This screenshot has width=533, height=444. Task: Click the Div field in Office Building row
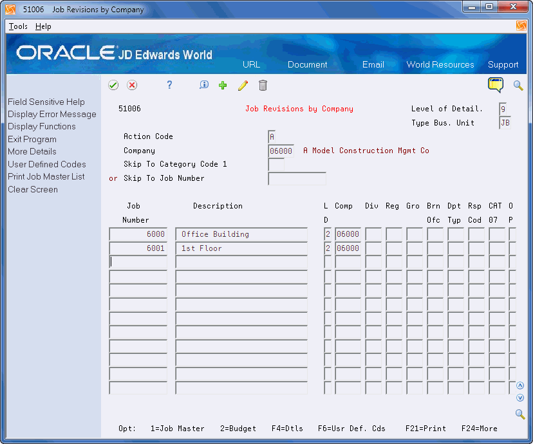[x=373, y=234]
